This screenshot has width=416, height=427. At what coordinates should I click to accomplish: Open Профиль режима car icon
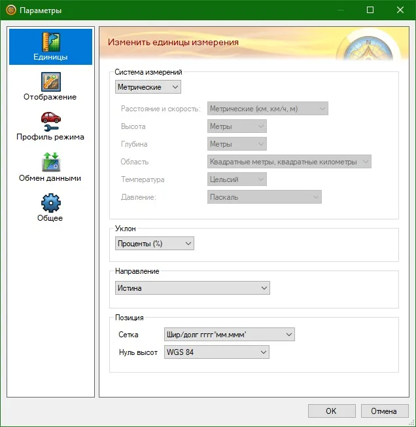coord(51,121)
